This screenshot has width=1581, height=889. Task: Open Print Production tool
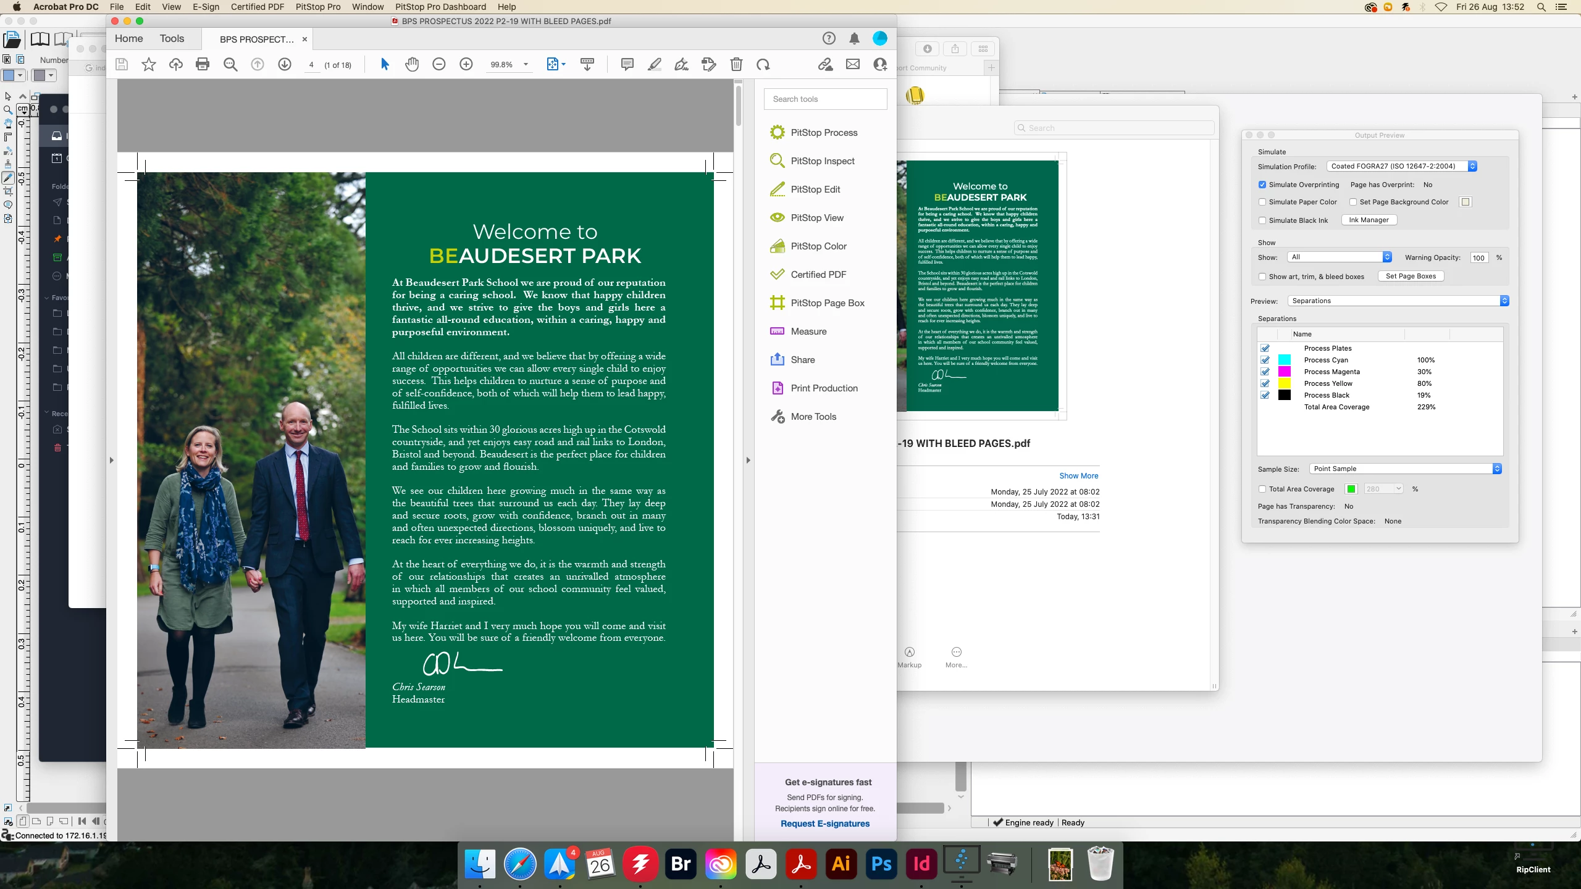click(x=824, y=388)
